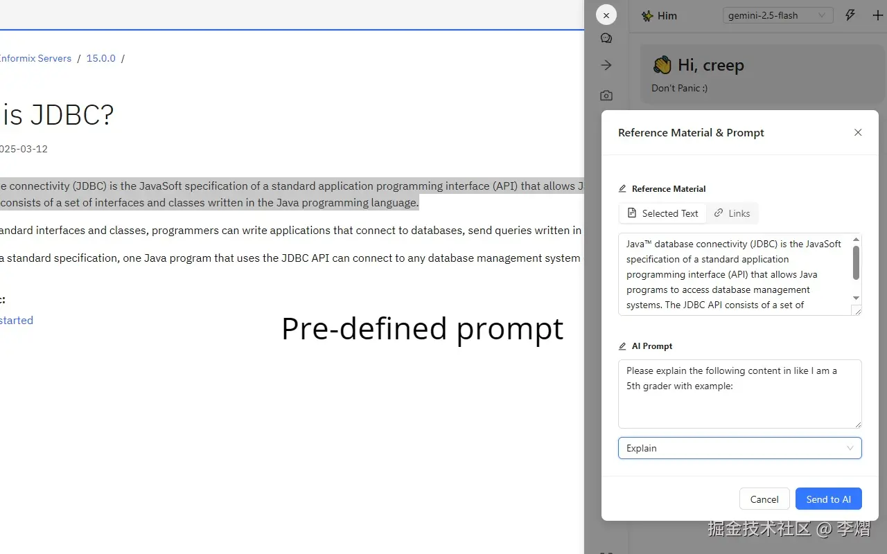Click the plus icon for new chat
Screen dimensions: 887x554
[x=877, y=15]
